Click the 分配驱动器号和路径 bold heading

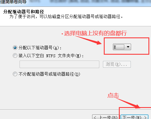pyautogui.click(x=24, y=12)
